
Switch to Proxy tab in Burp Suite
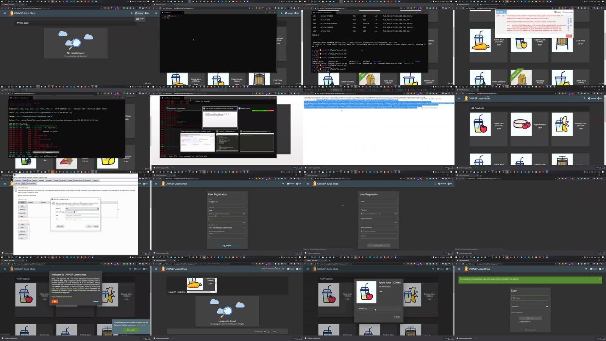[x=30, y=180]
